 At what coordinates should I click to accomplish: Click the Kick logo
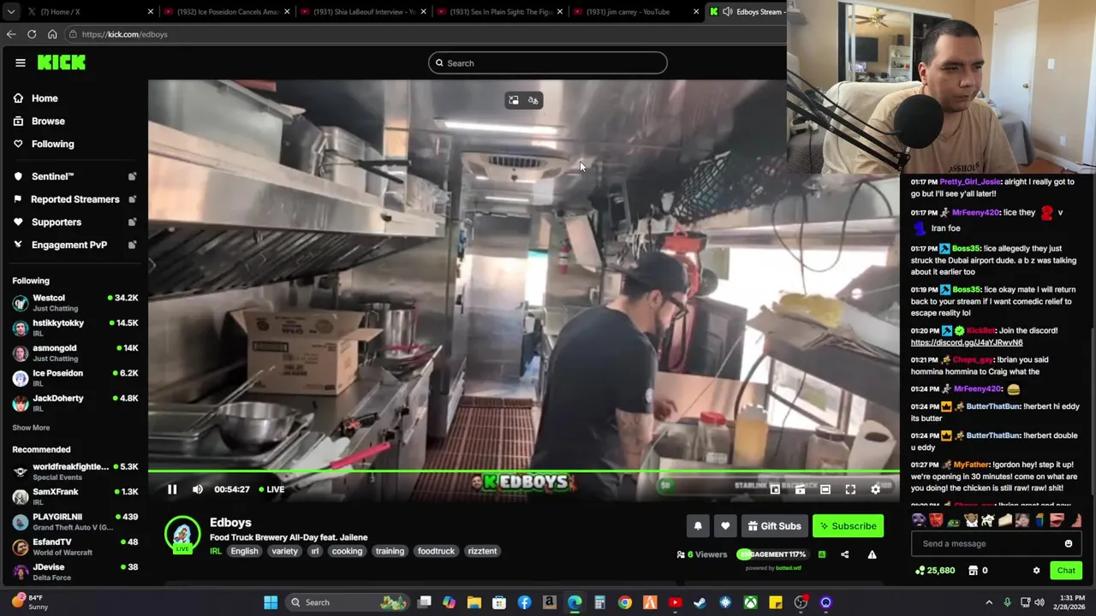point(62,62)
